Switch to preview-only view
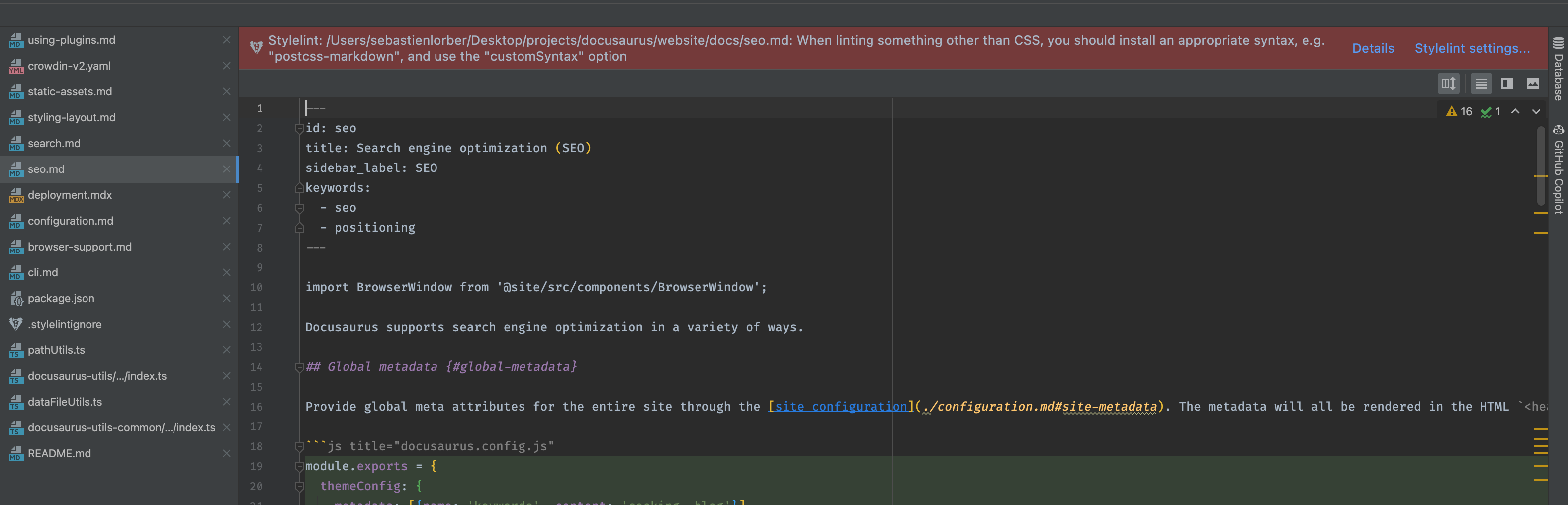1568x505 pixels. [1533, 84]
